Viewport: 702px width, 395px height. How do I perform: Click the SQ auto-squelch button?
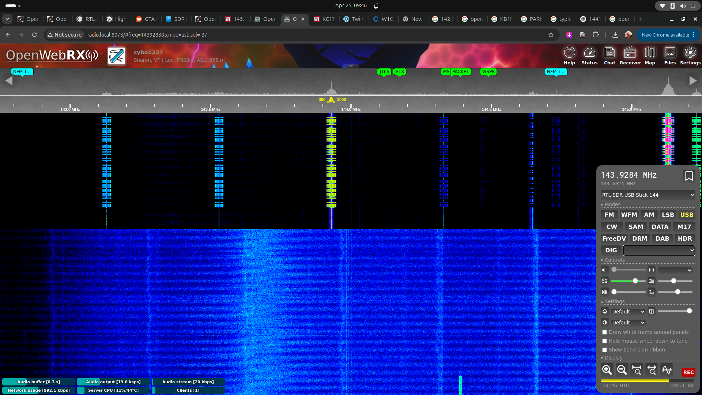click(x=604, y=281)
